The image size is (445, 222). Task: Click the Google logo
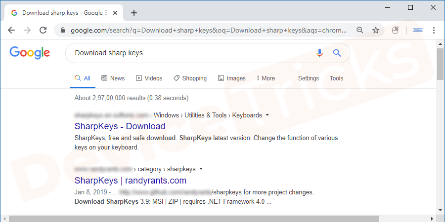pyautogui.click(x=30, y=53)
